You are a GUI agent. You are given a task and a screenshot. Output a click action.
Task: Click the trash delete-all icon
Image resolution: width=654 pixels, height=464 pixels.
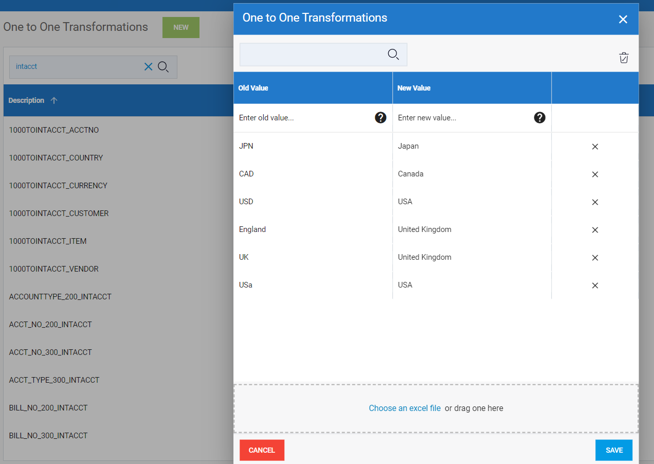coord(623,58)
